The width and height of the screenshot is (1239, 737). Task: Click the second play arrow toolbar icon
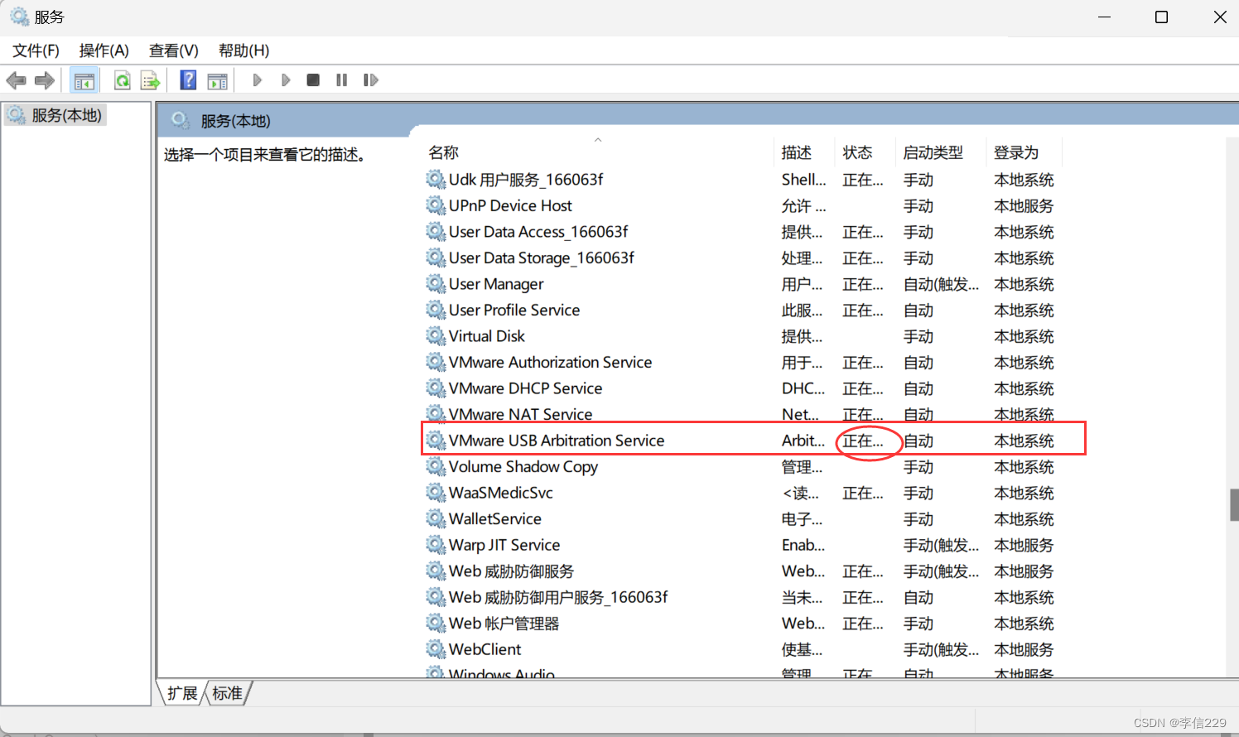[x=286, y=80]
